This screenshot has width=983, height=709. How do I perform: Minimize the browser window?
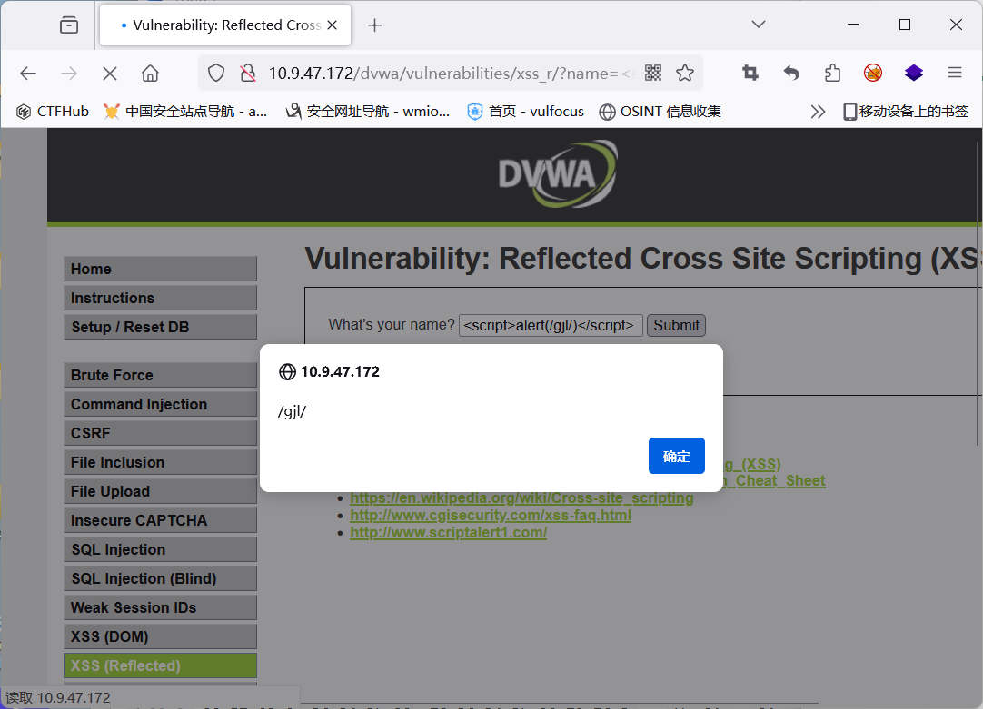tap(852, 25)
